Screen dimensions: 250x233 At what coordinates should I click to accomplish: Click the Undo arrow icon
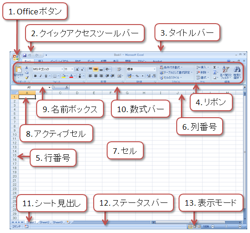30,55
